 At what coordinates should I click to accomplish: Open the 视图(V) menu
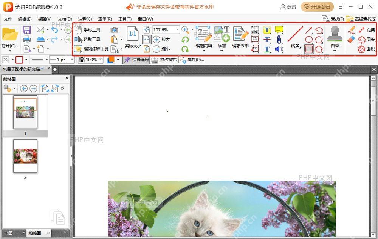click(45, 19)
